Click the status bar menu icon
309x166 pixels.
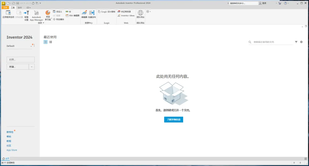click(x=306, y=159)
